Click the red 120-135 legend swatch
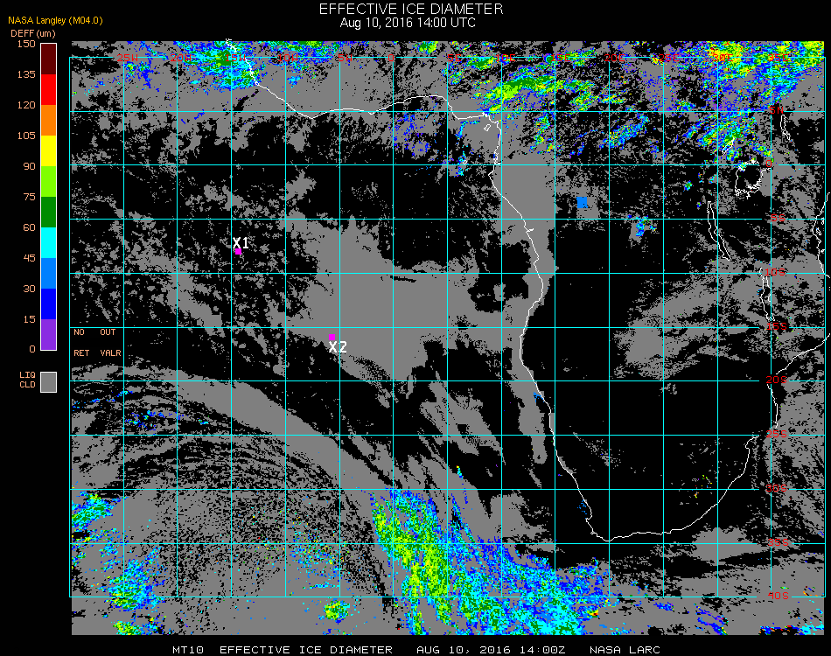Screen dimensions: 831x656 pos(49,89)
